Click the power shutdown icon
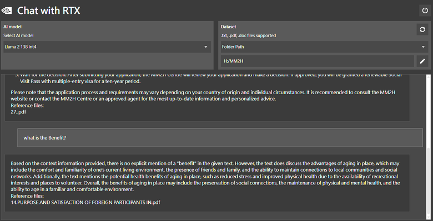Screen dimensions: 433x221 pos(425,11)
